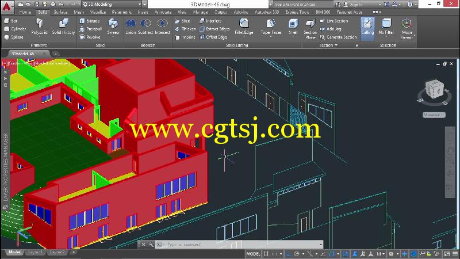Open the Solid History tool
Screen dimensions: 460x259
[63, 27]
